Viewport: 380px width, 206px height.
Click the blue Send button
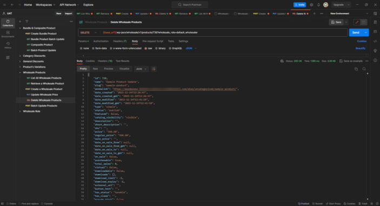point(356,32)
